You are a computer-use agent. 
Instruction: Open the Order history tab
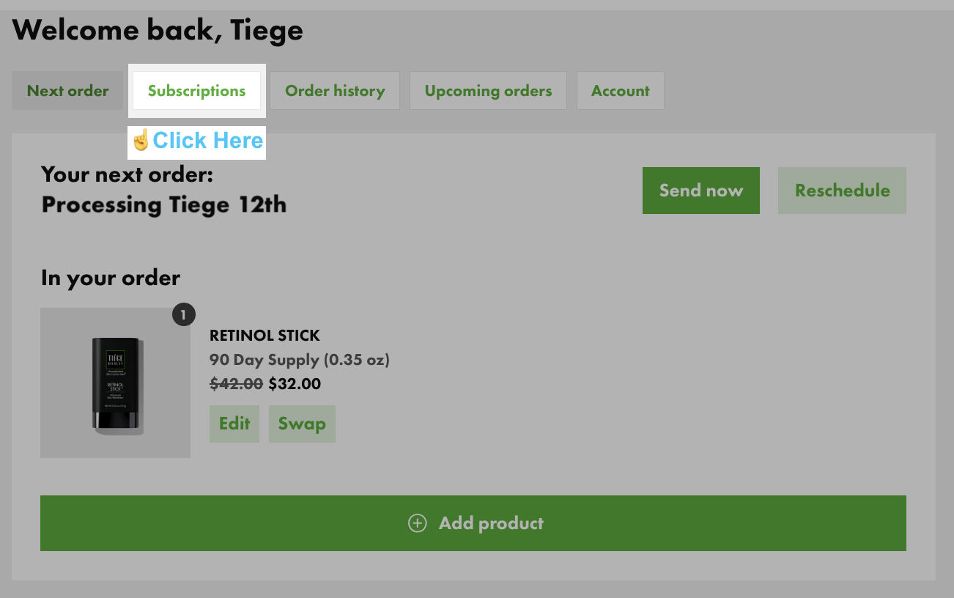click(x=335, y=91)
